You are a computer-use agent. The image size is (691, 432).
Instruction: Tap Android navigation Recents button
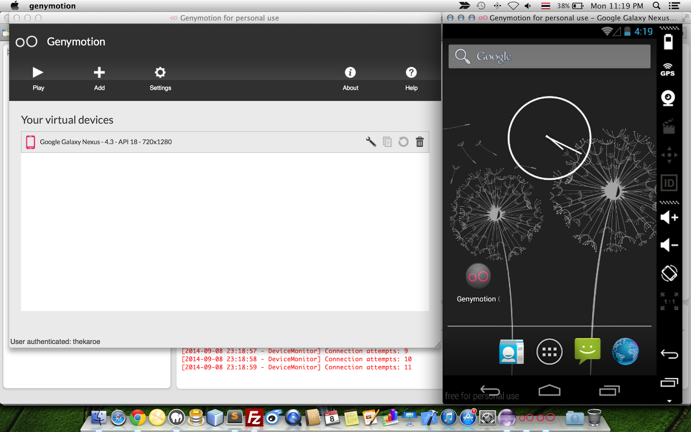[x=609, y=391]
